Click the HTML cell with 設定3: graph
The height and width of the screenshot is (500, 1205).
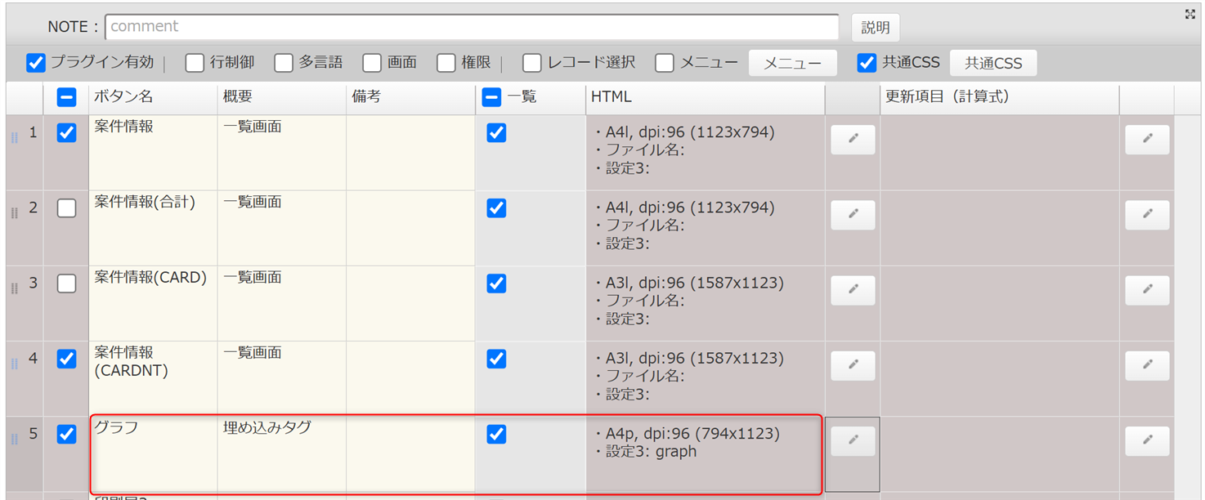tap(706, 454)
